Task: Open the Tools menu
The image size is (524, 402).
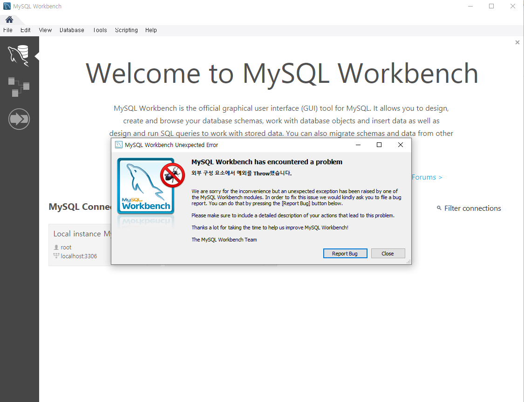Action: click(100, 30)
